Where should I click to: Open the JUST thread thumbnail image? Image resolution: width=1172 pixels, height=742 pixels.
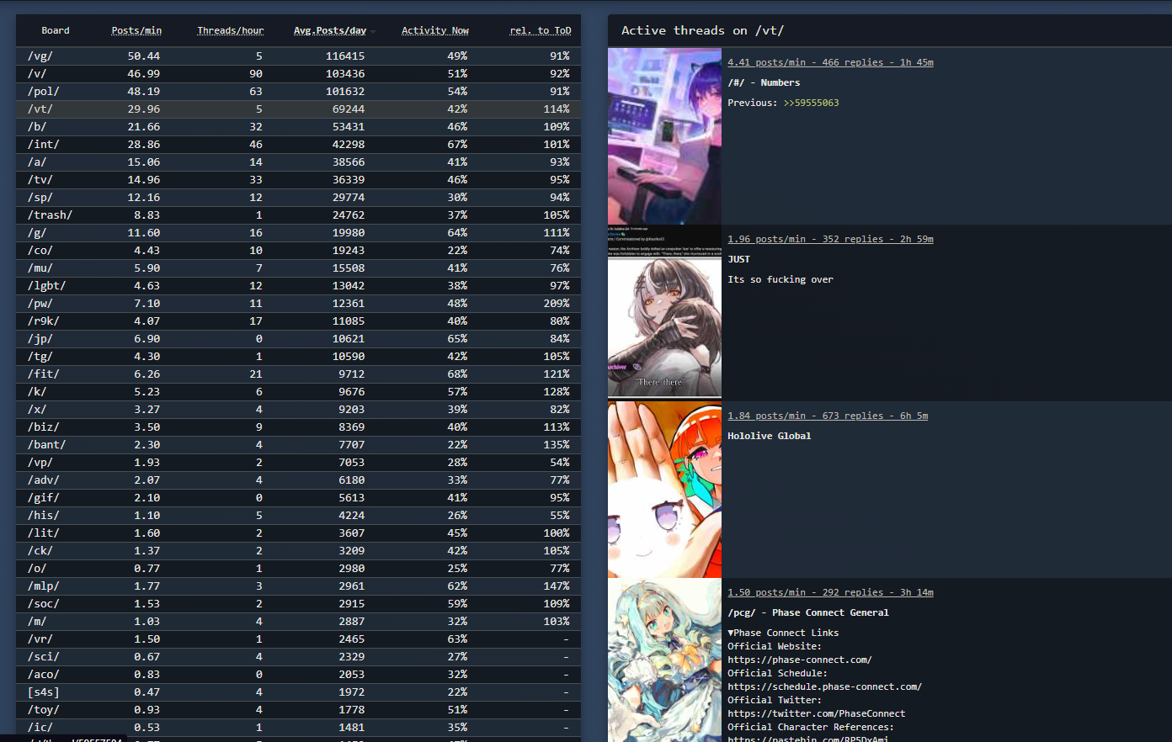coord(664,313)
